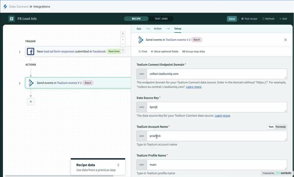
Task: Add a new step with plus button
Action: [31, 102]
